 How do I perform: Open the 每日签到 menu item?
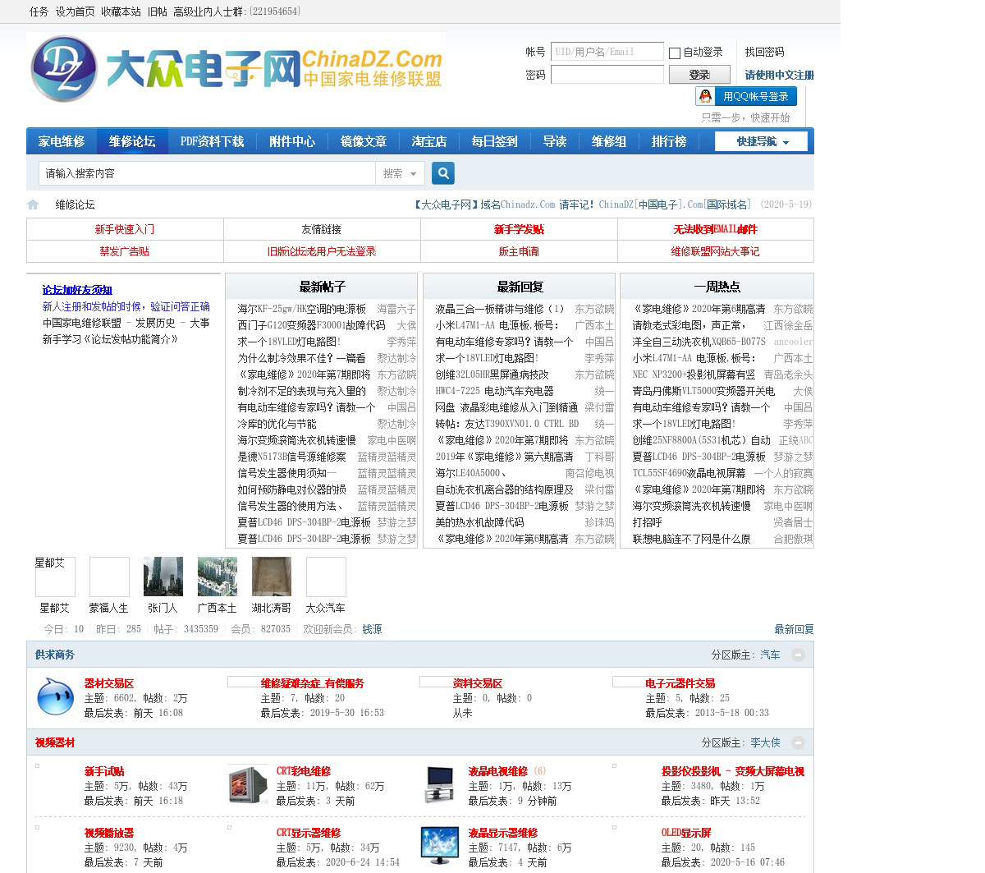tap(494, 141)
